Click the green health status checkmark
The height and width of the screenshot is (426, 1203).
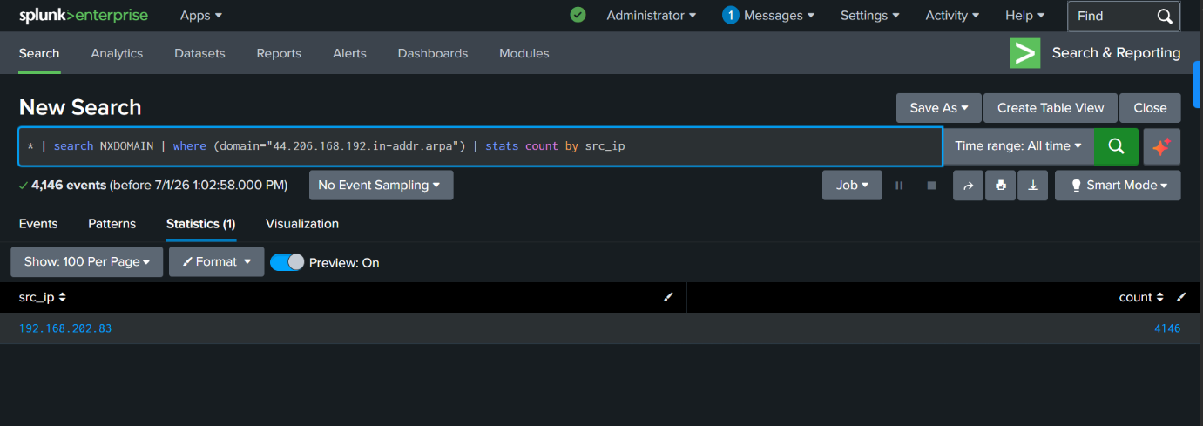point(578,15)
